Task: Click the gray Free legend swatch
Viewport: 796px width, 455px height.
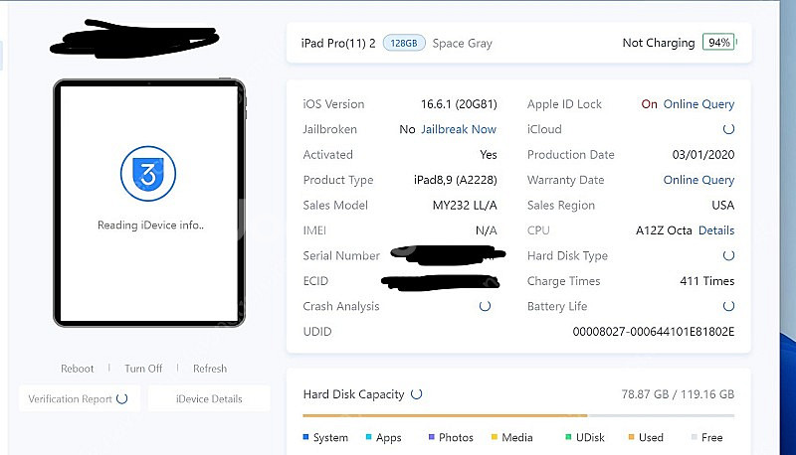Action: (694, 437)
